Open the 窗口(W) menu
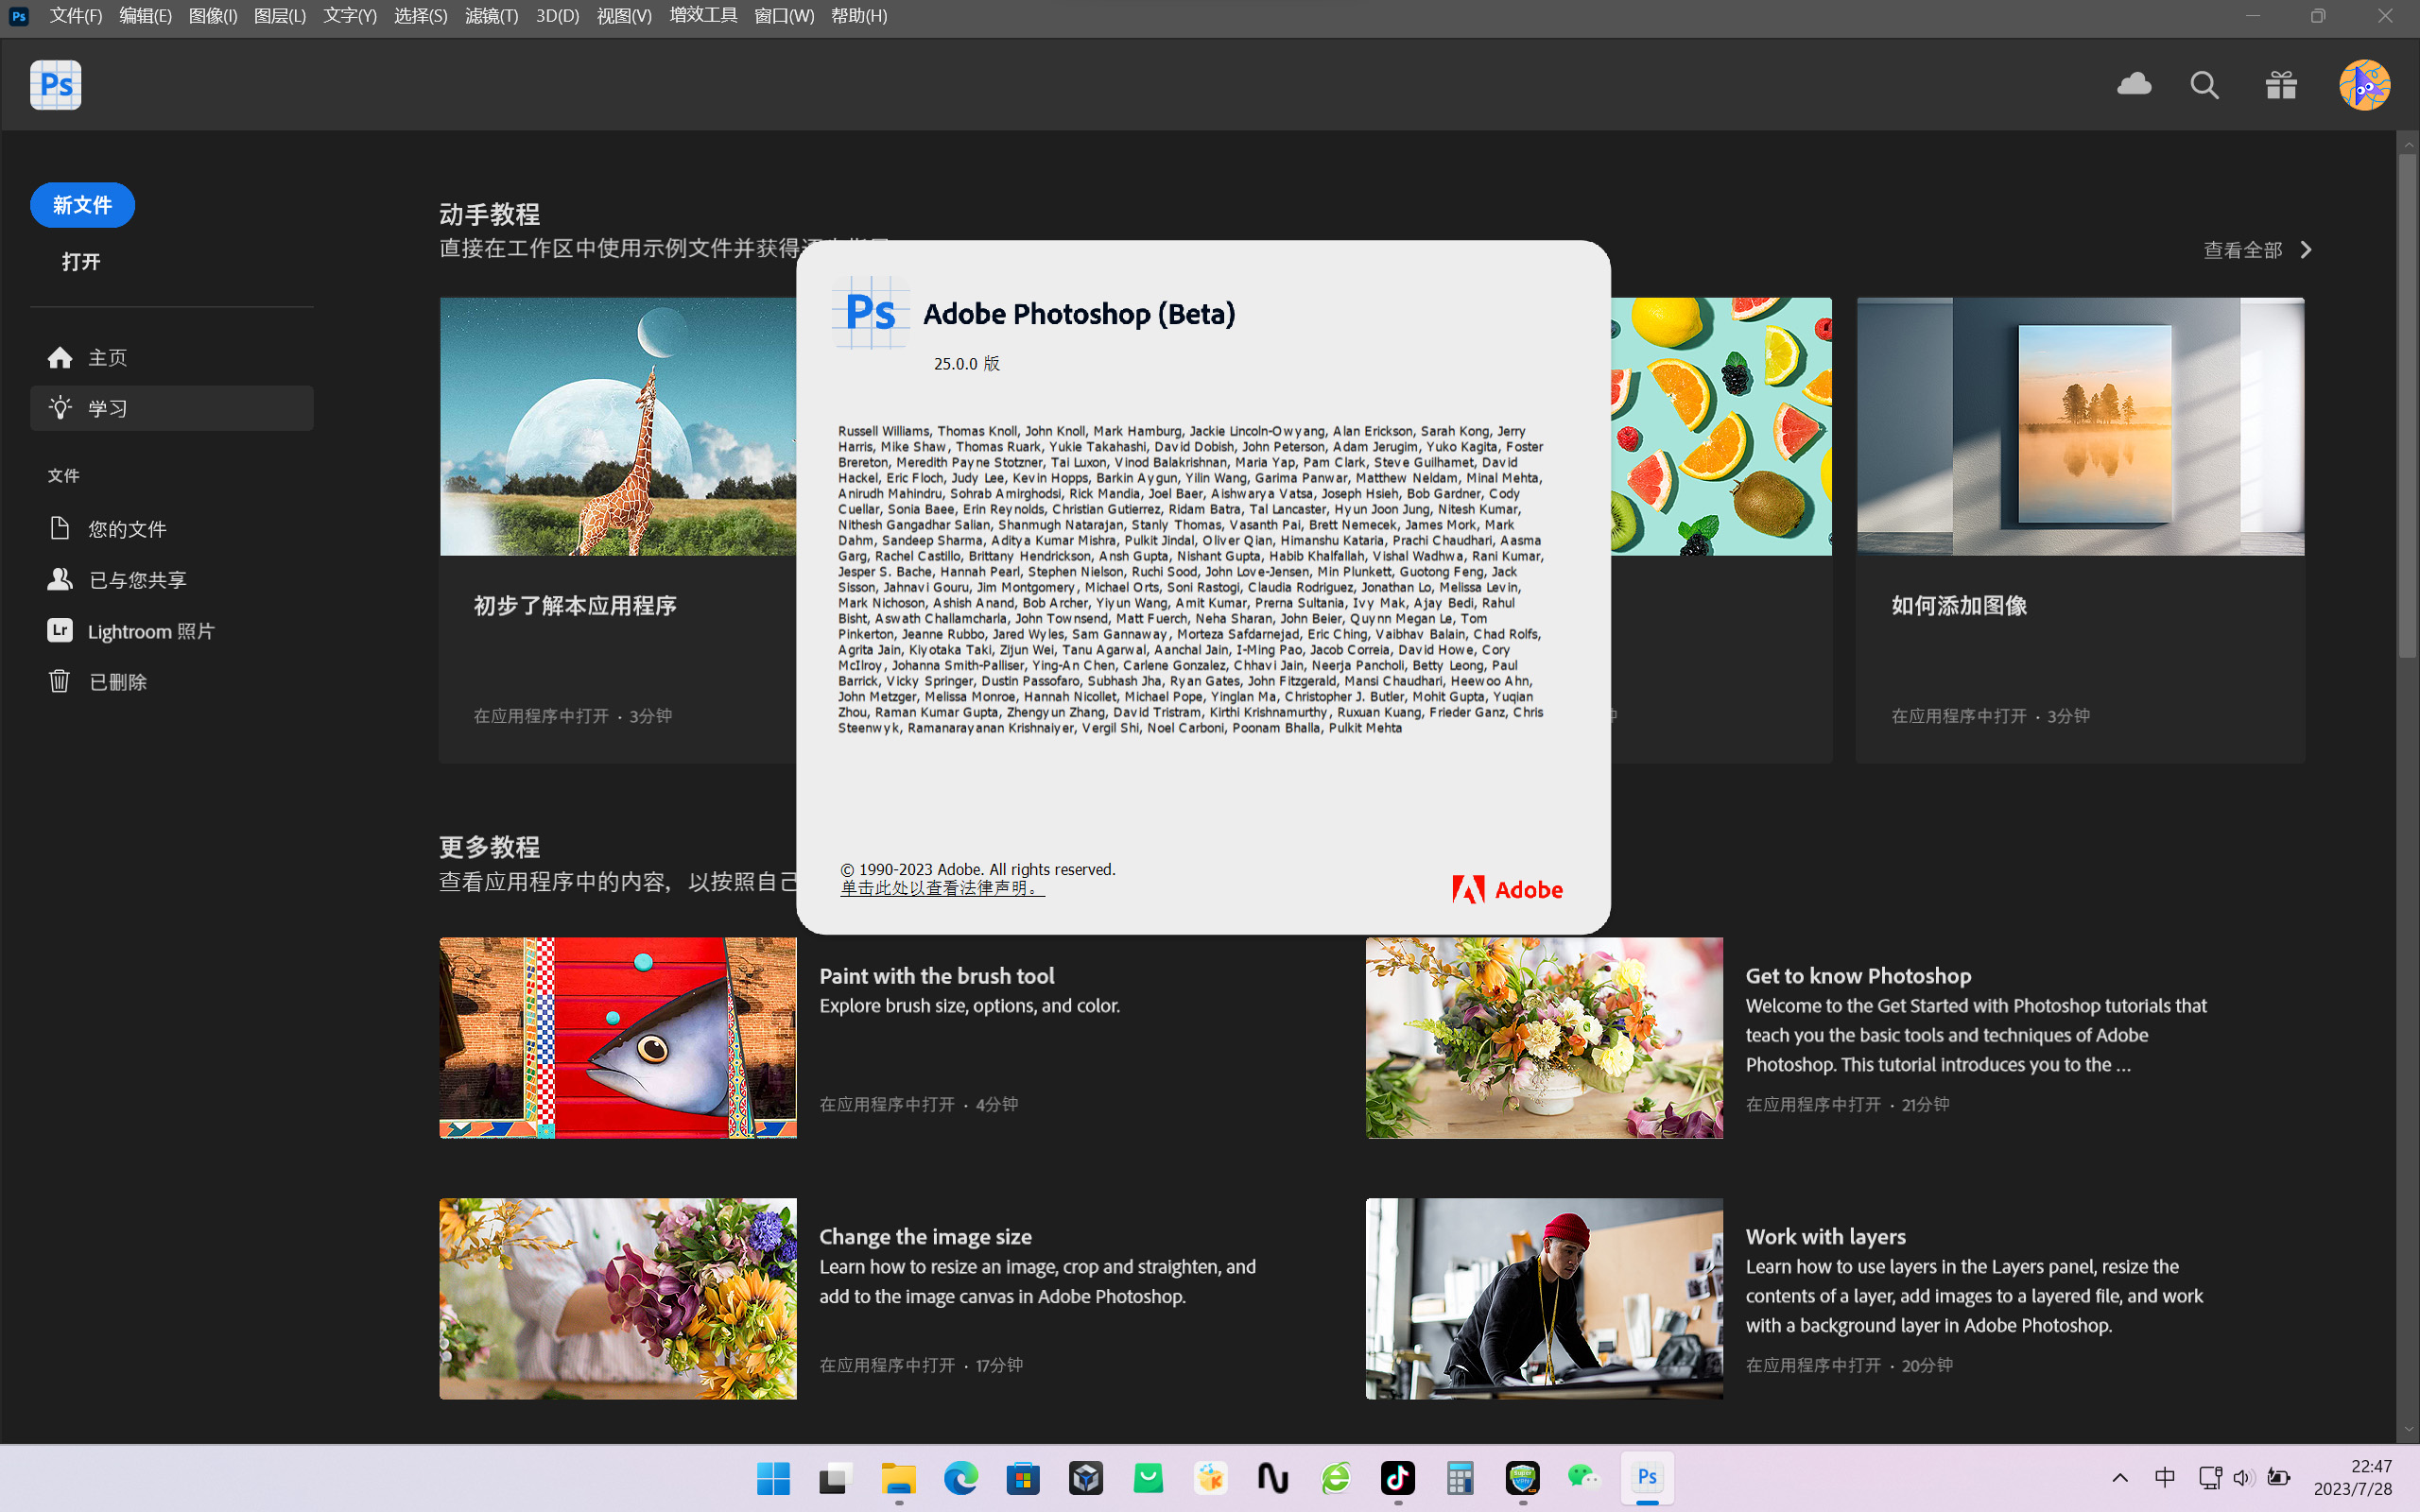 pos(784,16)
